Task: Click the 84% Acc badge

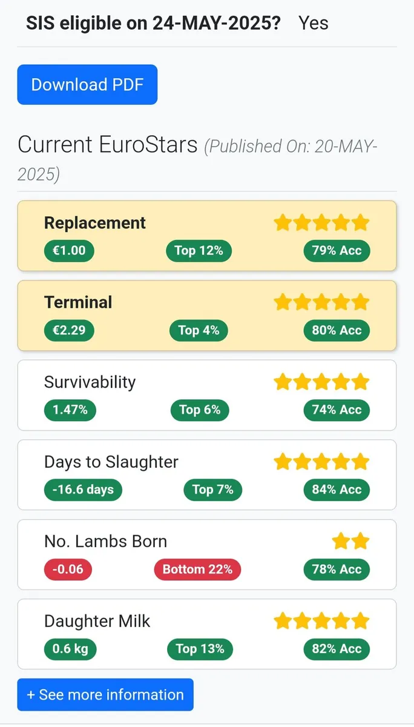Action: (337, 490)
